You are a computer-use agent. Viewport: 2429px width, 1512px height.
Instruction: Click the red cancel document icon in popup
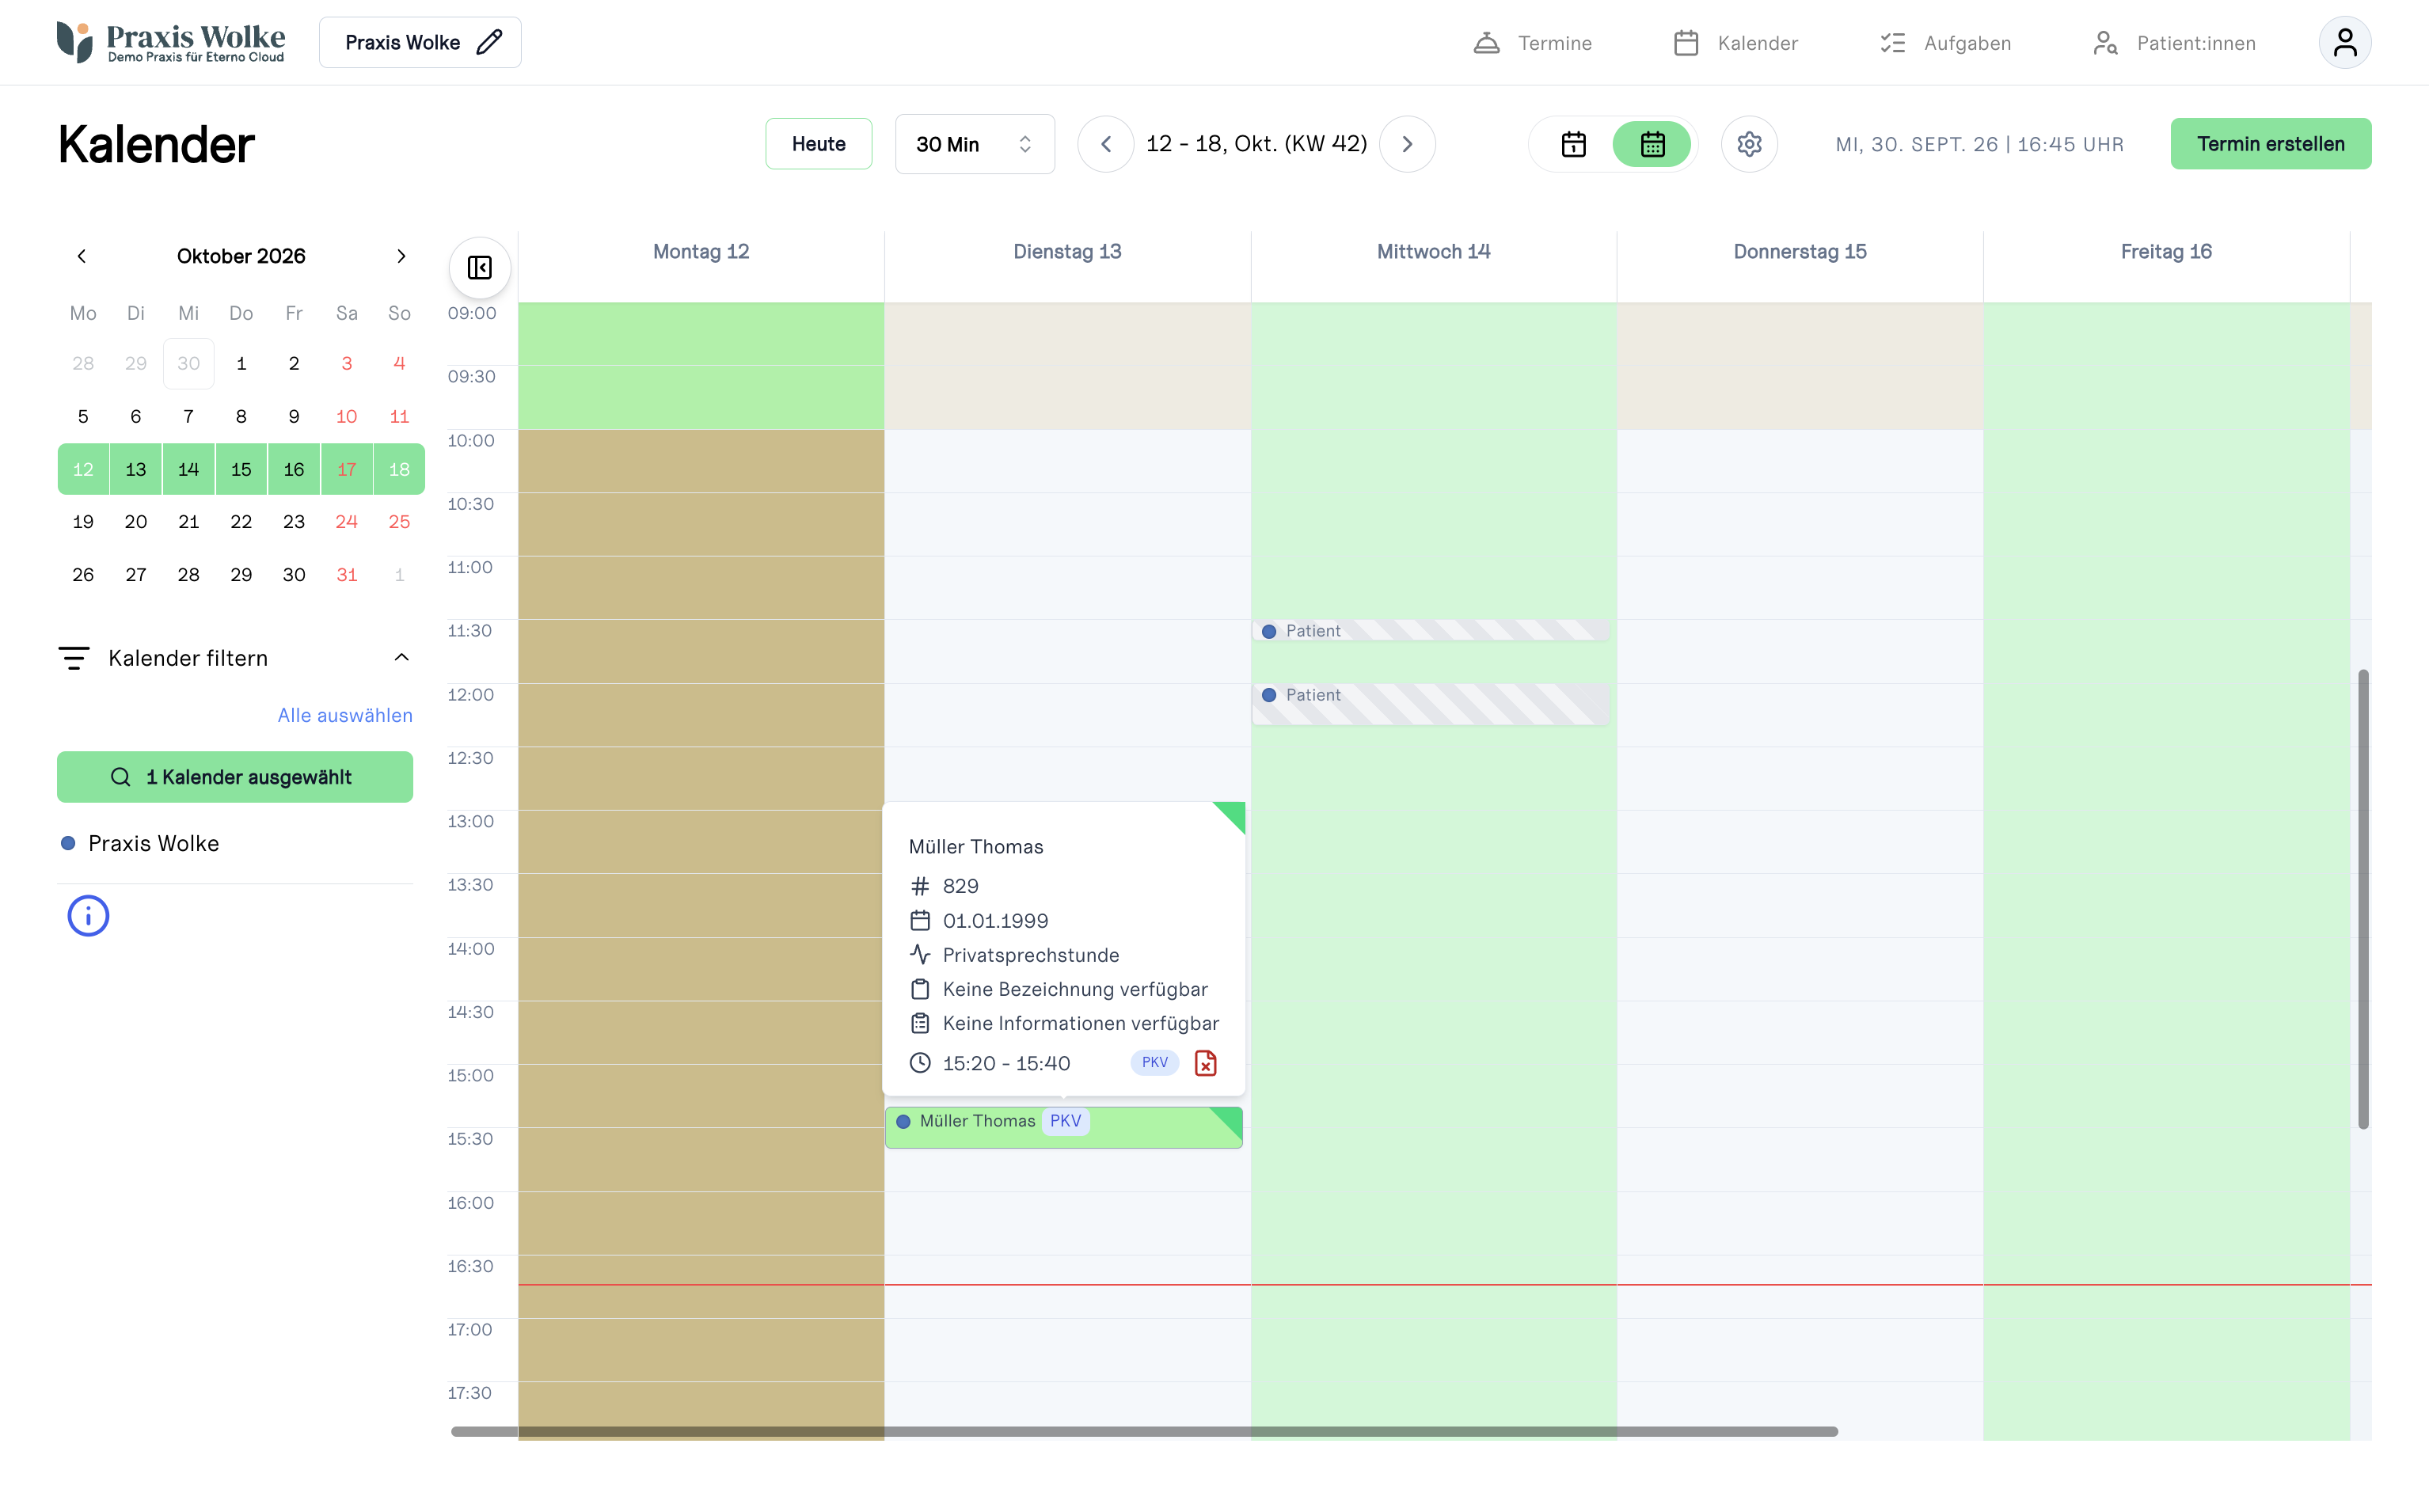point(1205,1062)
